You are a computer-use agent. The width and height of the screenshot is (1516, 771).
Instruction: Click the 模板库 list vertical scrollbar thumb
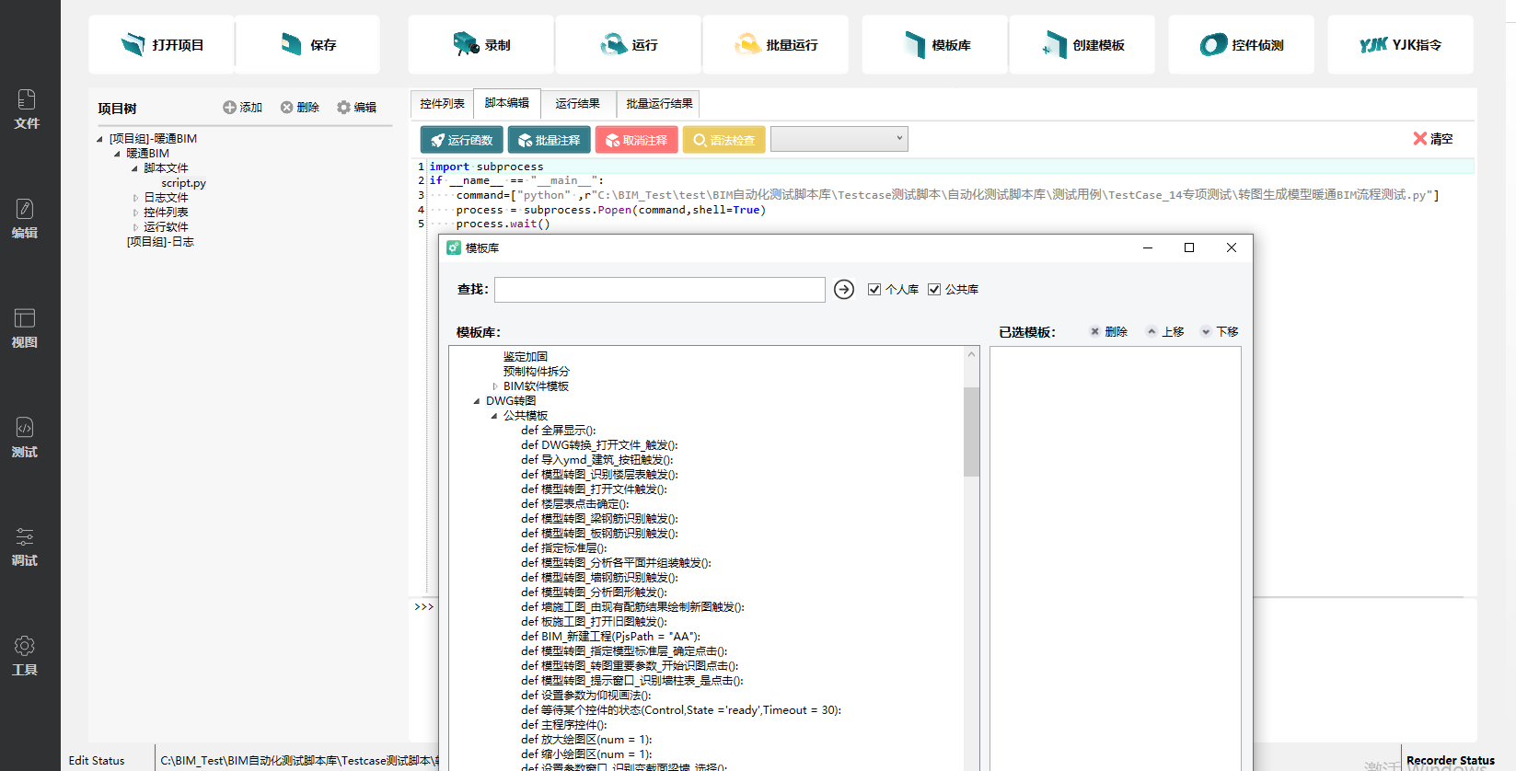tap(971, 432)
